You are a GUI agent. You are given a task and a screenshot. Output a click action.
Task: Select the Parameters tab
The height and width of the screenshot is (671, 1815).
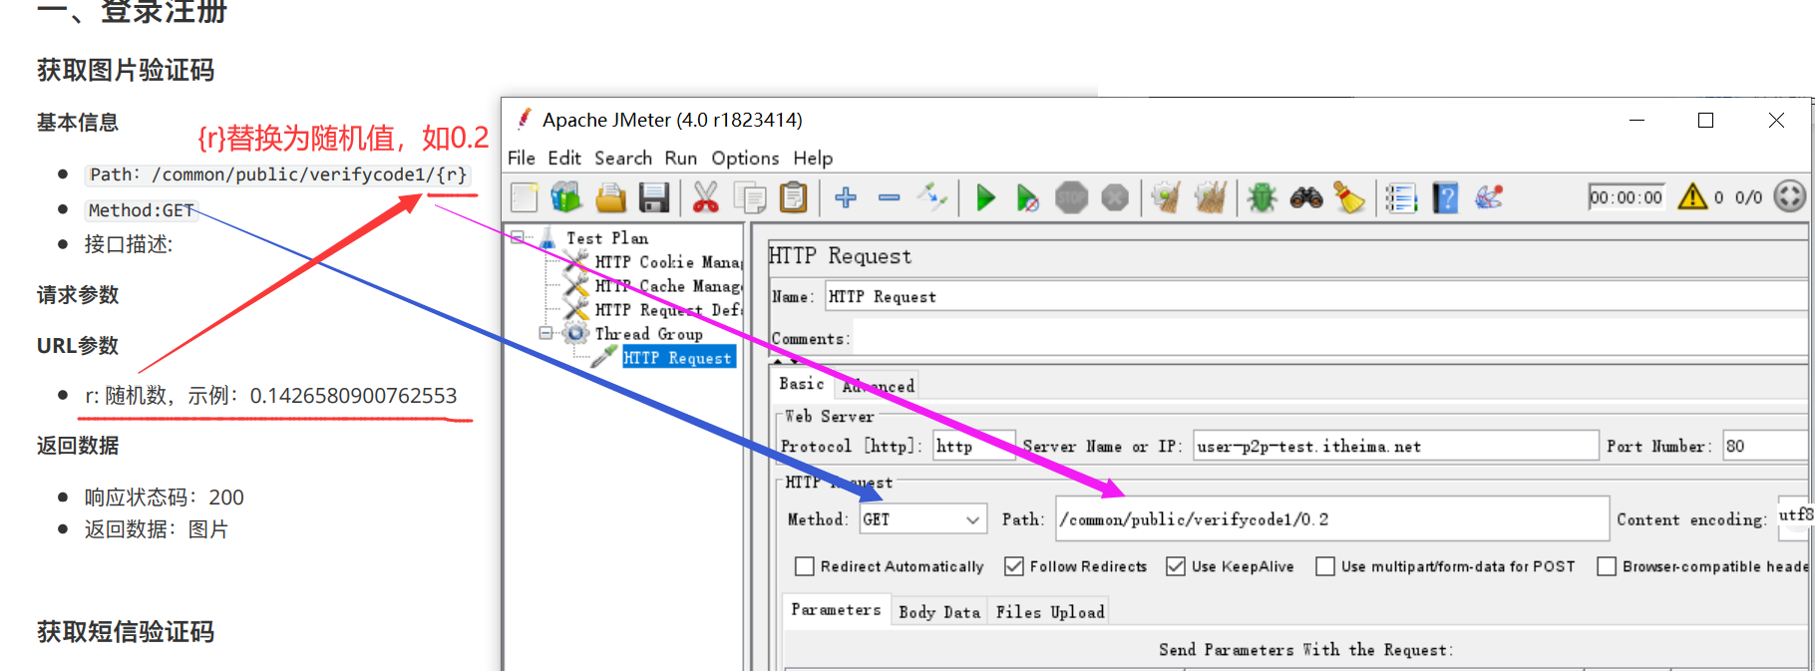click(836, 610)
